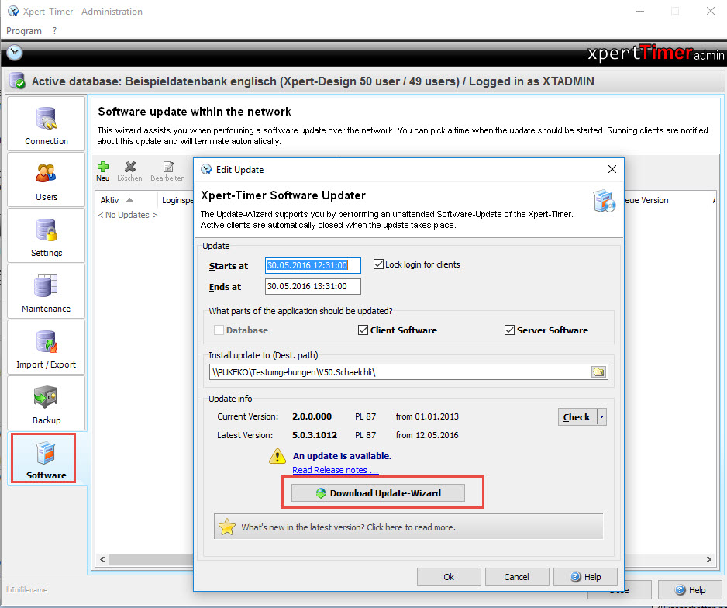
Task: Click Help button in Edit Update dialog
Action: (586, 577)
